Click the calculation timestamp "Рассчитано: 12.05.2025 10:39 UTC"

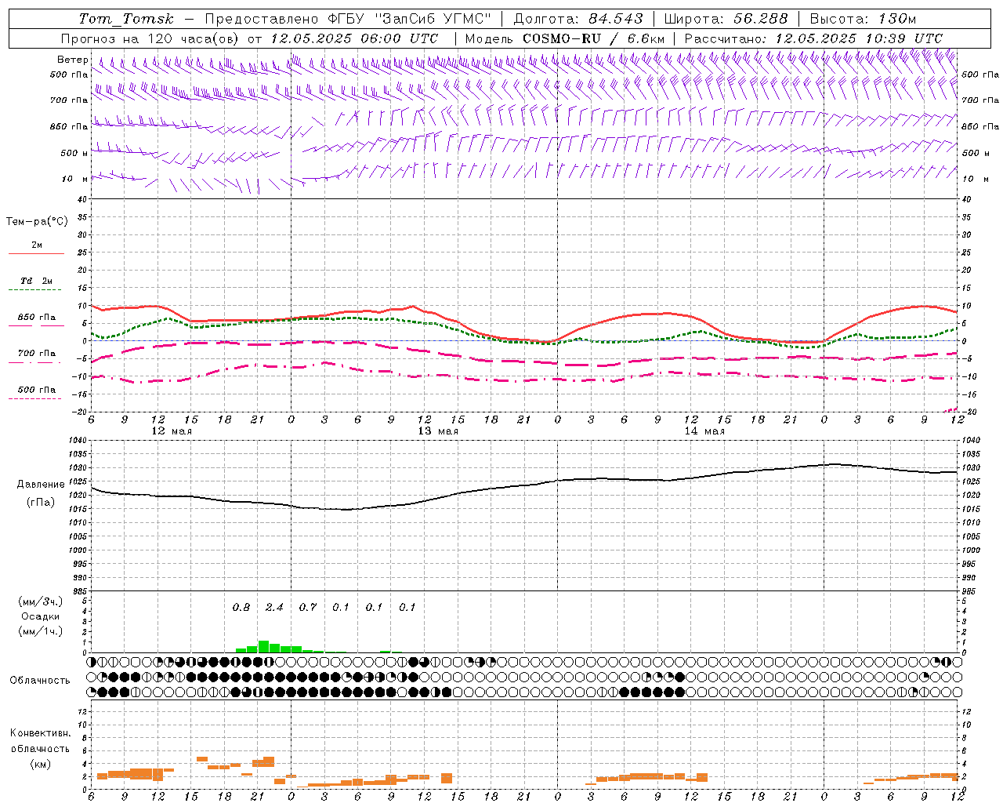tap(813, 38)
